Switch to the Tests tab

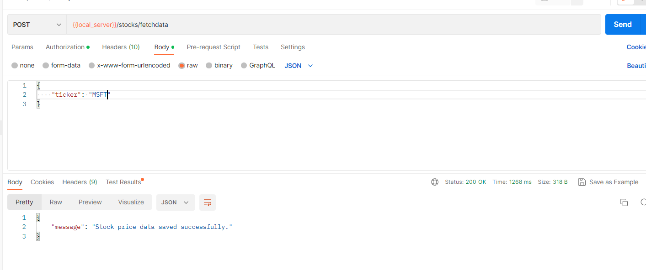(x=260, y=47)
